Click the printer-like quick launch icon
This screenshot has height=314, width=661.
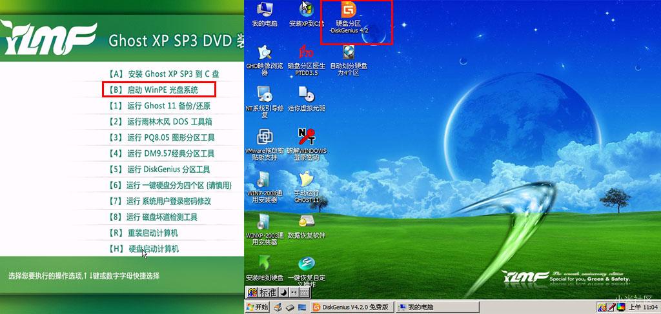pos(277,307)
